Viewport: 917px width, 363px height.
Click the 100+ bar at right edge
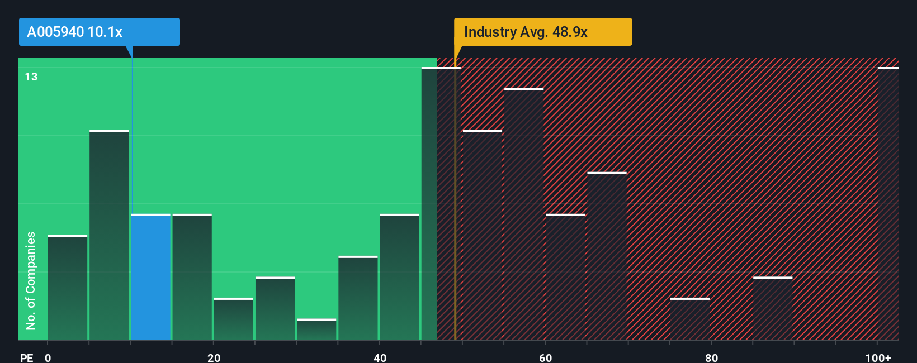(888, 204)
